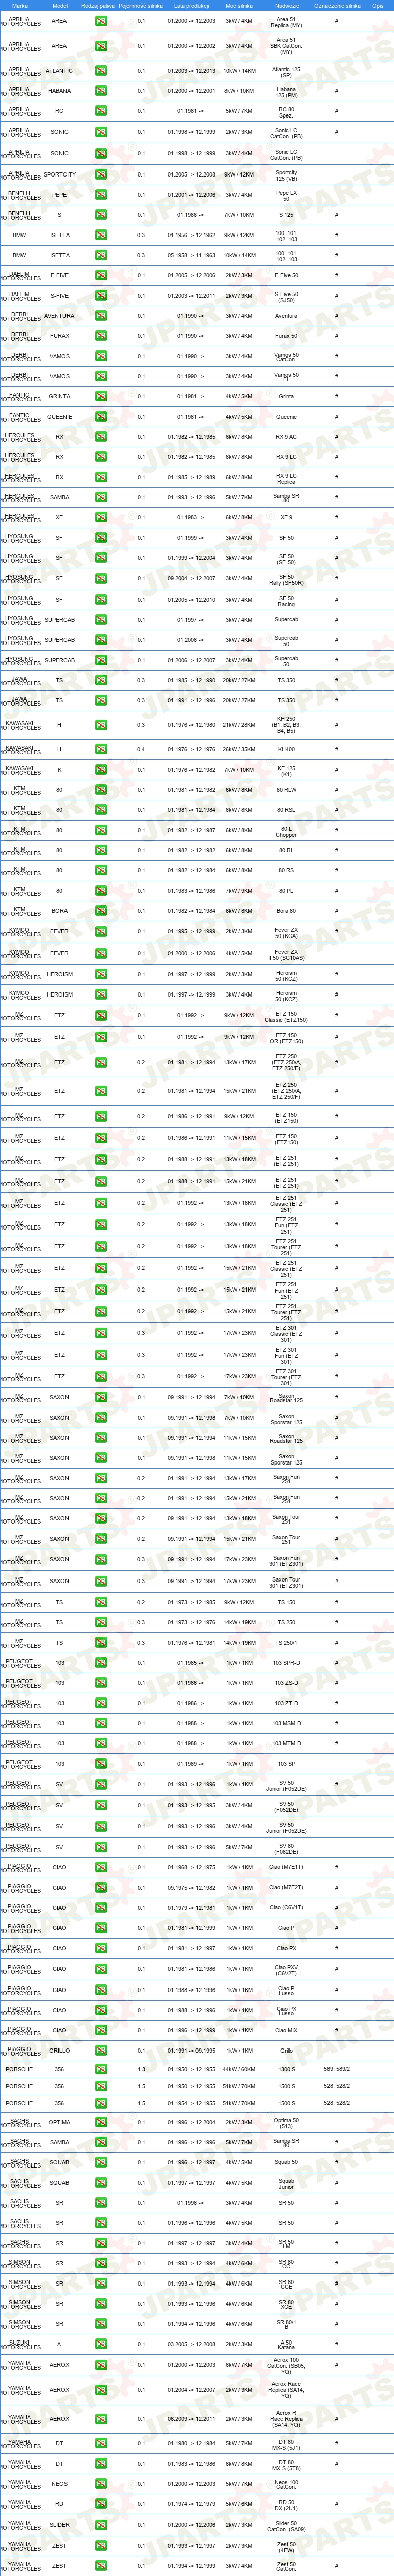
Task: Select the '03.2005 -> 12.2008' production years cell
Action: [191, 2344]
